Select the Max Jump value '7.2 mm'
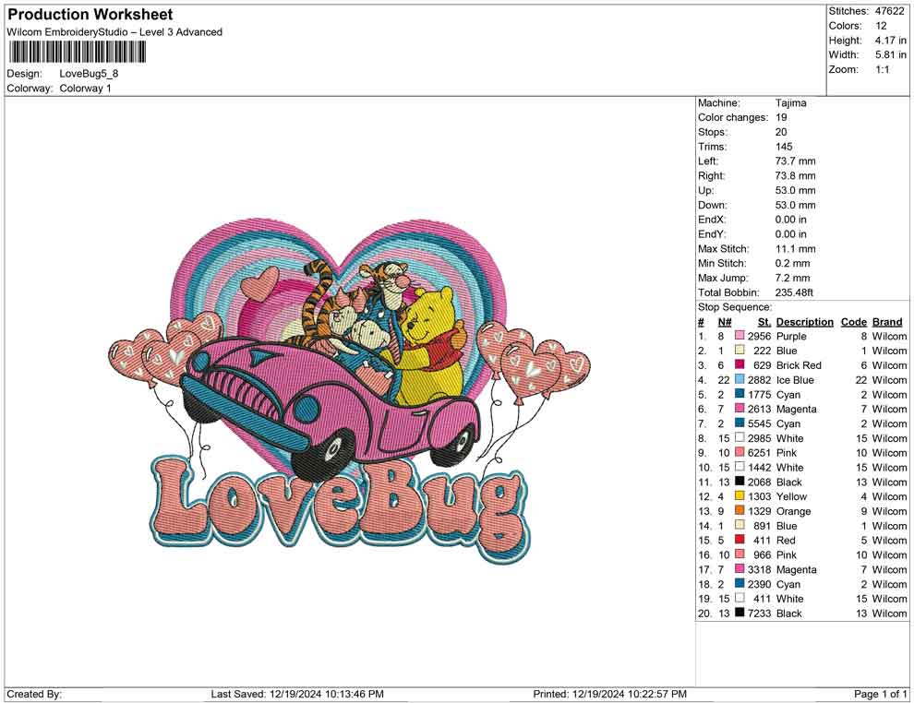This screenshot has height=703, width=914. point(792,278)
